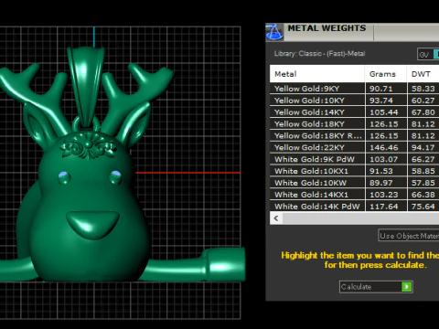Select the Yellow Gold:18KY R... row

point(354,136)
